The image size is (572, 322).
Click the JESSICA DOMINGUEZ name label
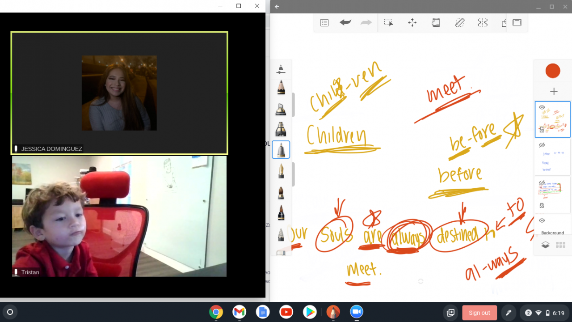pos(51,149)
